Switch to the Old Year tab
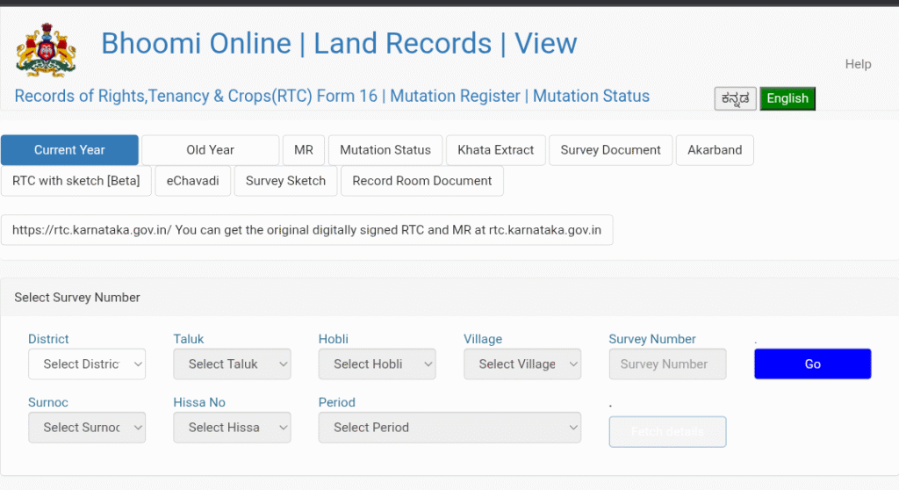This screenshot has width=899, height=490. 210,150
